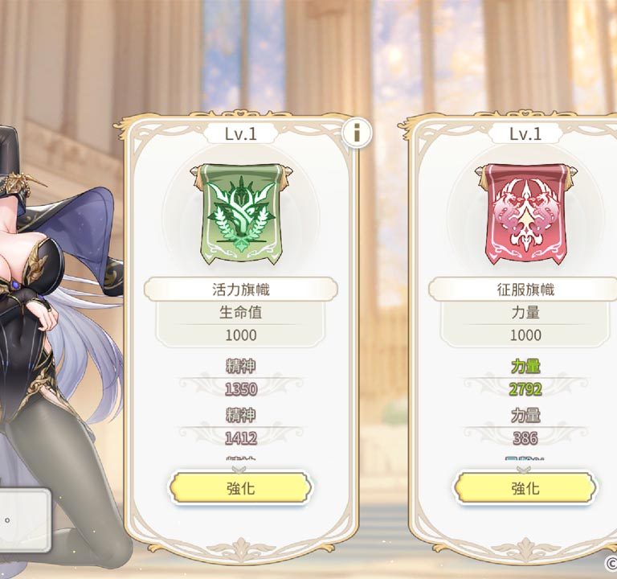Screen dimensions: 617x579
Task: Click the 強化 button under 活力旗幟
Action: (x=240, y=488)
